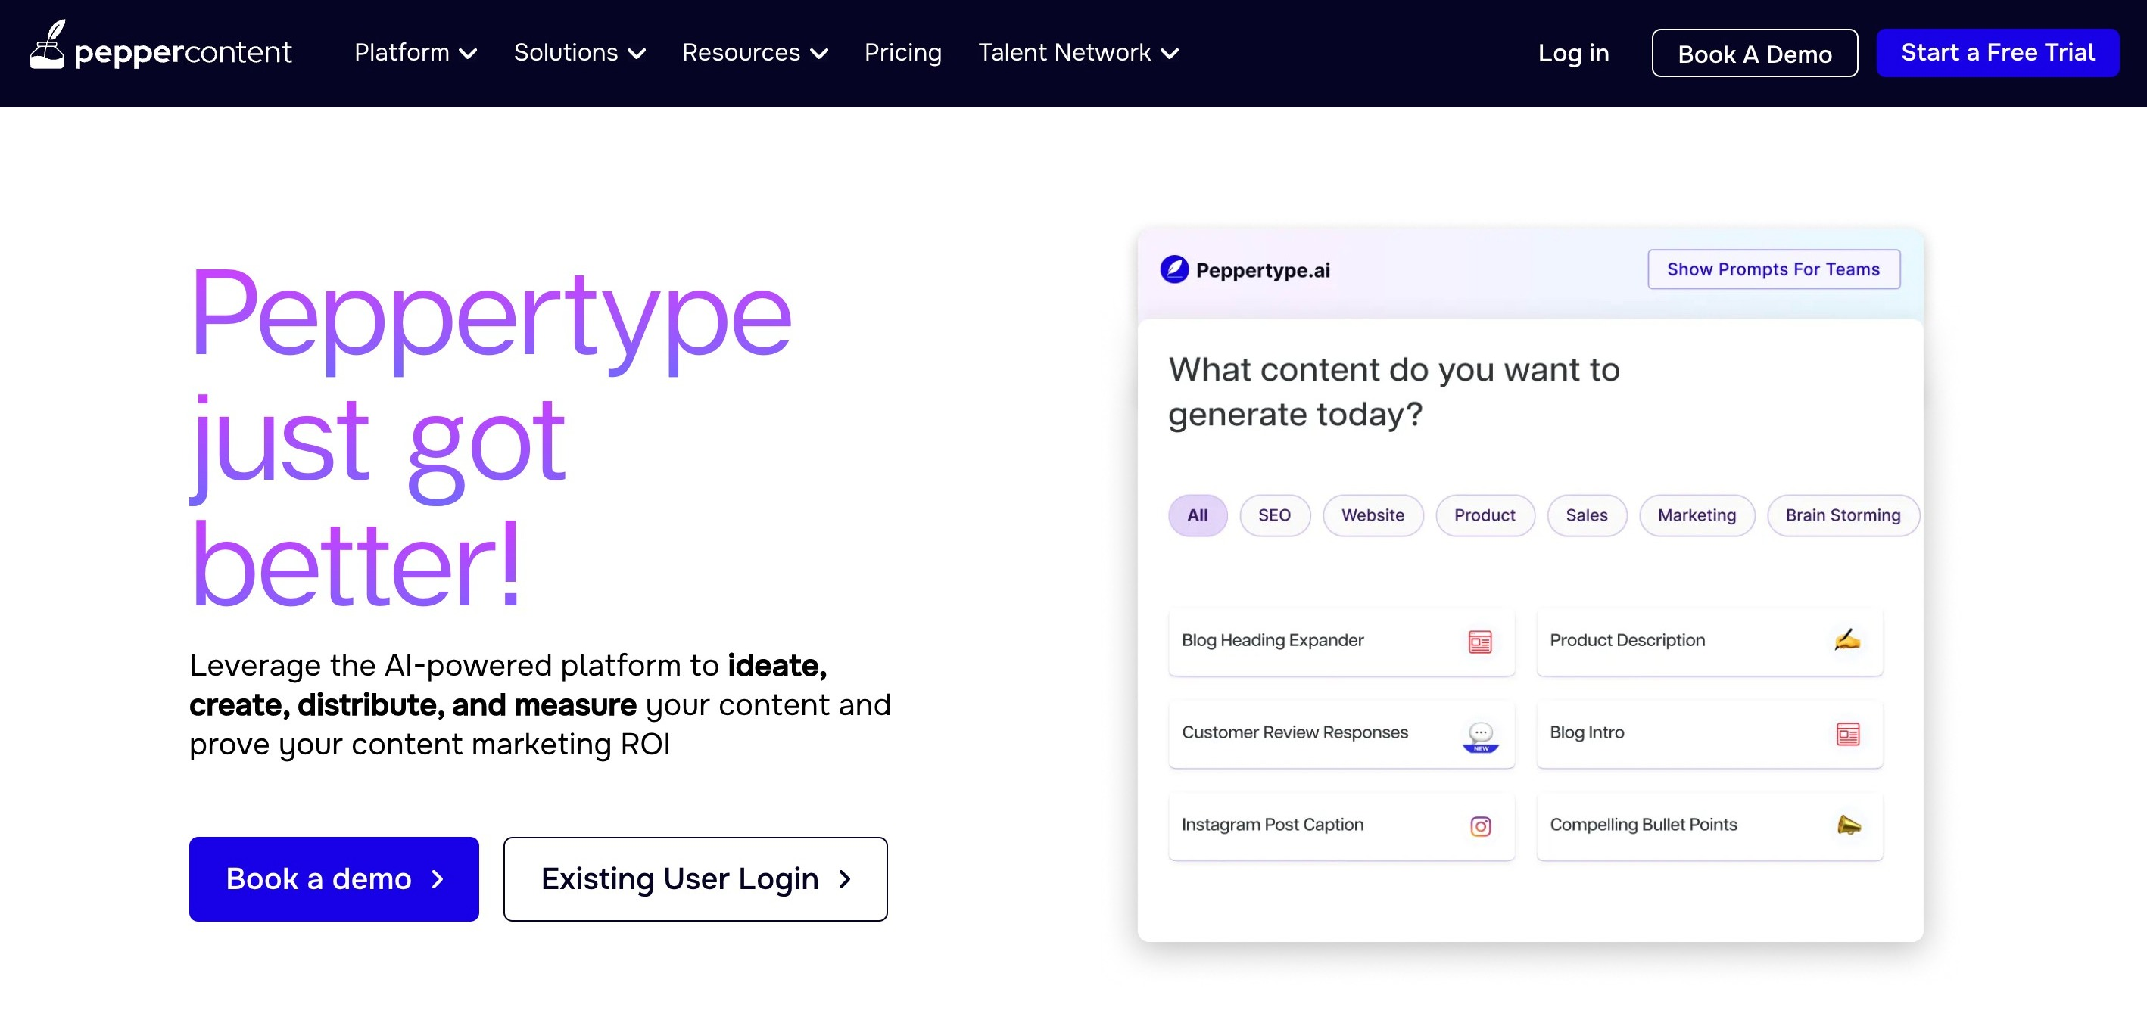Click the Pepper Content inkwell logo icon
Viewport: 2147px width, 1026px height.
(48, 44)
